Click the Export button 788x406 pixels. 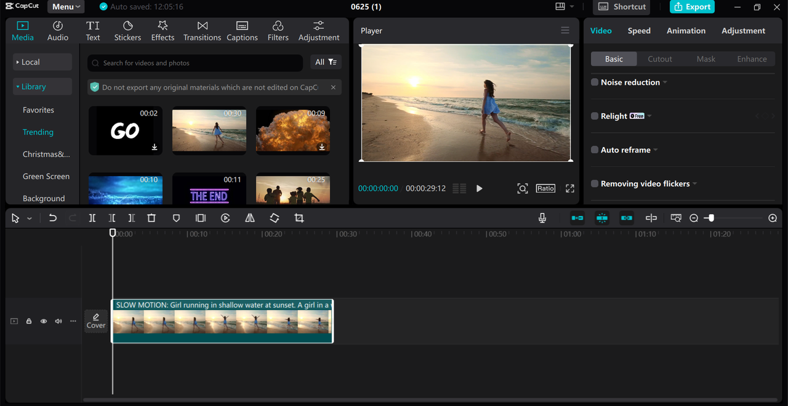pos(692,7)
